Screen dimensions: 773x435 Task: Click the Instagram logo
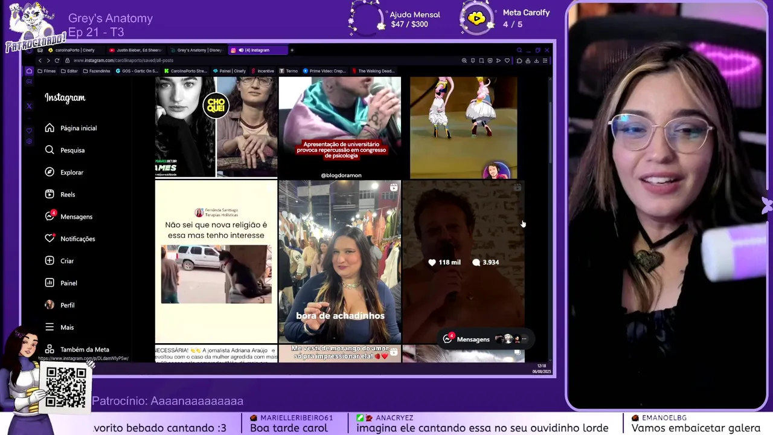(65, 98)
